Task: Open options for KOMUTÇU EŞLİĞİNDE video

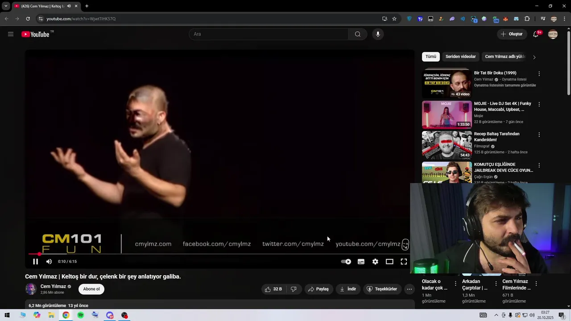Action: pyautogui.click(x=539, y=165)
